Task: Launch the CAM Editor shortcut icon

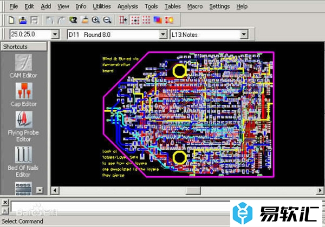Action: point(23,63)
